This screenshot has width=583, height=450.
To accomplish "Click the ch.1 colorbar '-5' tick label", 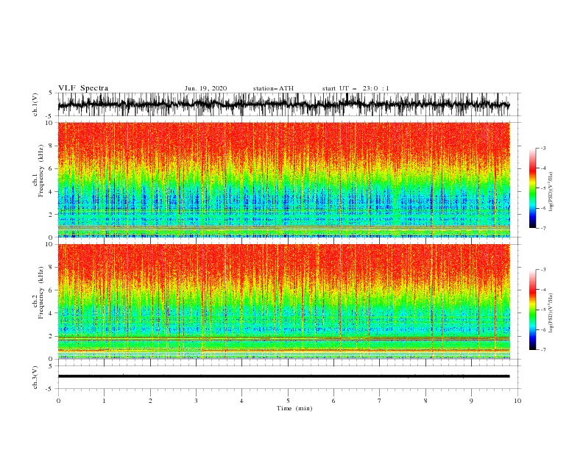I will tap(543, 188).
